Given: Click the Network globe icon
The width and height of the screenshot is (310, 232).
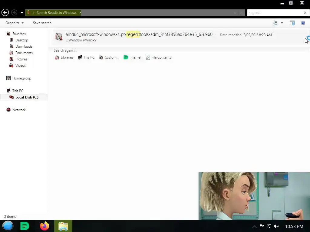Looking at the screenshot, I should (x=8, y=110).
